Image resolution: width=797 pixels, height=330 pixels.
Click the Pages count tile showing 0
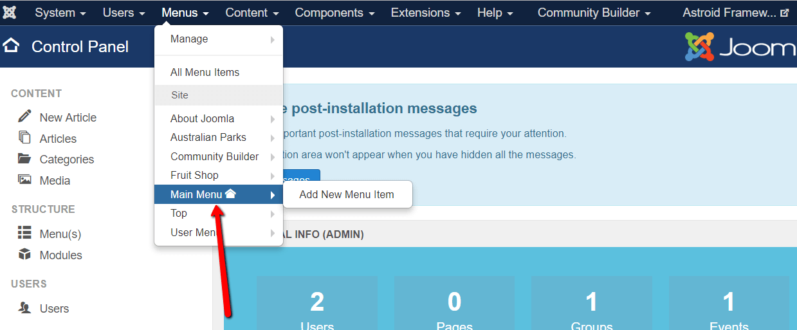454,303
